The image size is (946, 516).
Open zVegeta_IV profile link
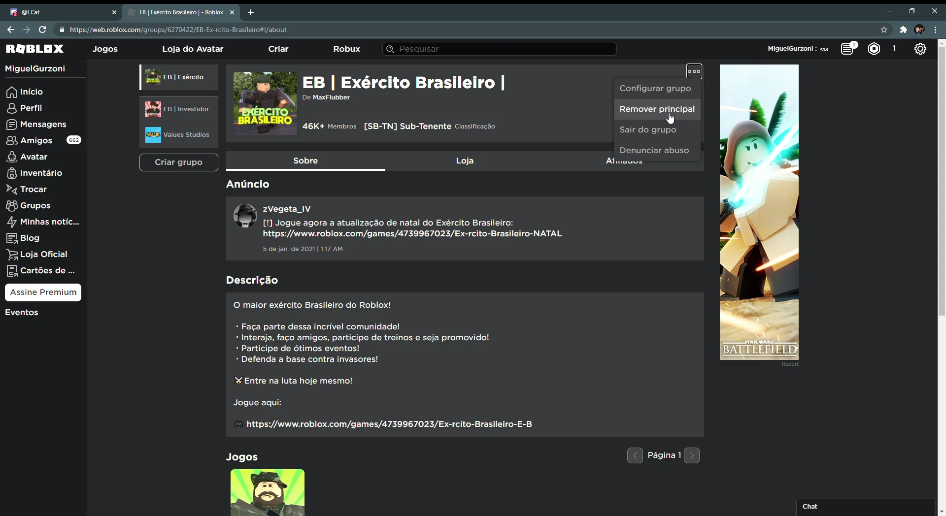287,209
